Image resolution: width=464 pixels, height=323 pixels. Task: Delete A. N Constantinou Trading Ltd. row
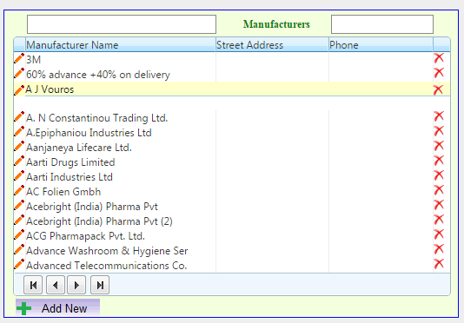tap(439, 116)
